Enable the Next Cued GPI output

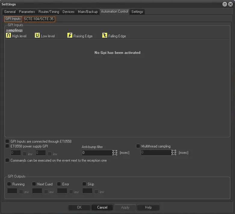[x=34, y=184]
